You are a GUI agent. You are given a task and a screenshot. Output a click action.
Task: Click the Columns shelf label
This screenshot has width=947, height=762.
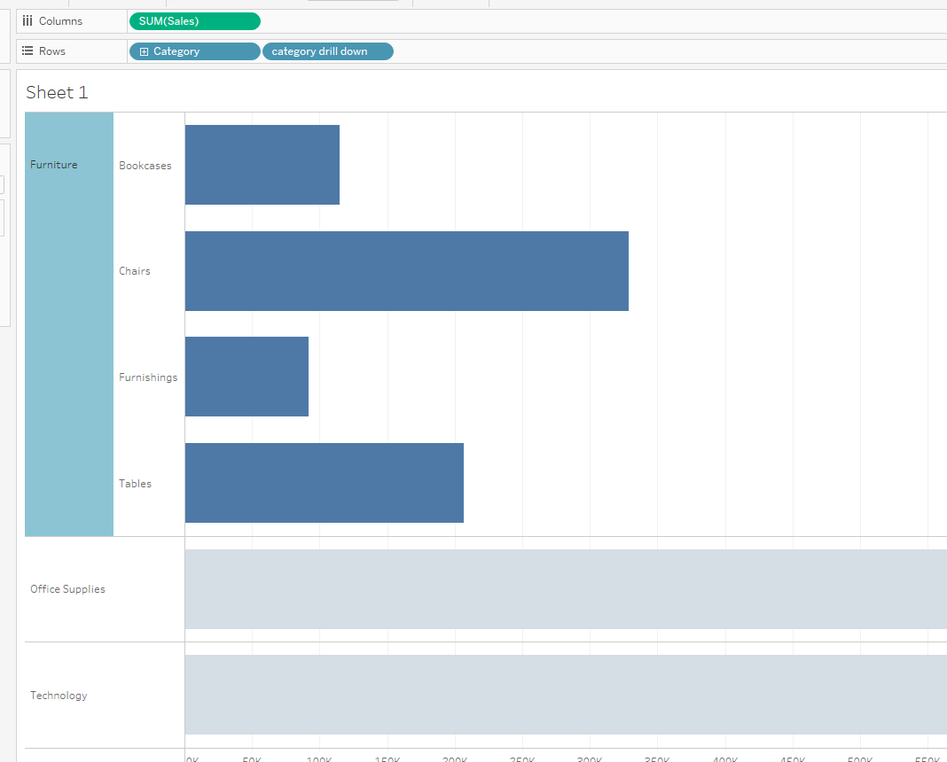60,21
